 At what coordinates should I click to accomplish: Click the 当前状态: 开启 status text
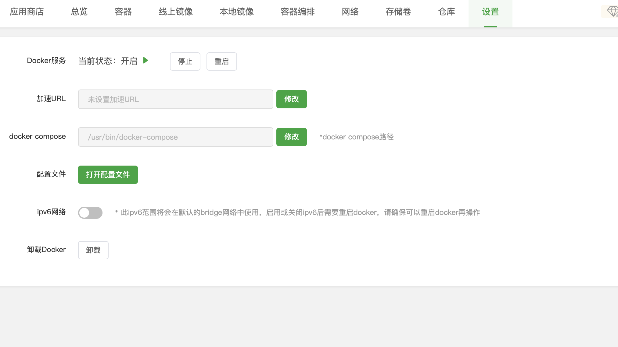108,61
